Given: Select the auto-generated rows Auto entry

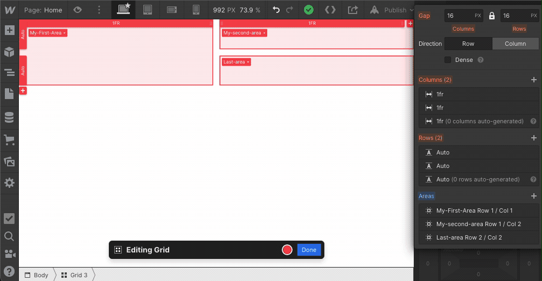Looking at the screenshot, I should pos(478,179).
